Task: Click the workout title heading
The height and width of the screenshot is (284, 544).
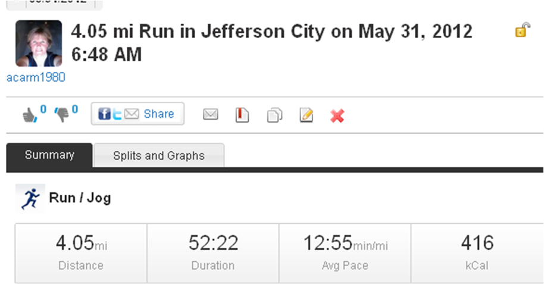Action: coord(271,42)
